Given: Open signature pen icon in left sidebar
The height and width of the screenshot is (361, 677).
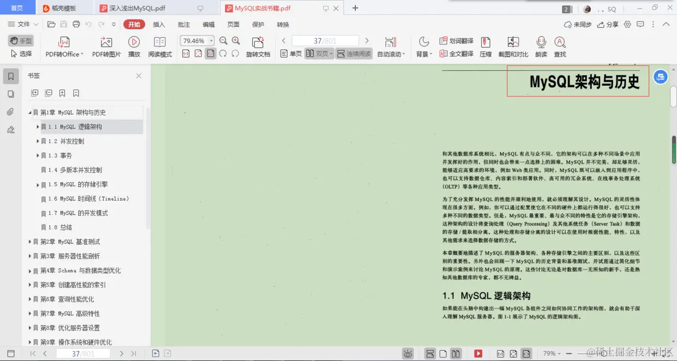Looking at the screenshot, I should point(11,130).
